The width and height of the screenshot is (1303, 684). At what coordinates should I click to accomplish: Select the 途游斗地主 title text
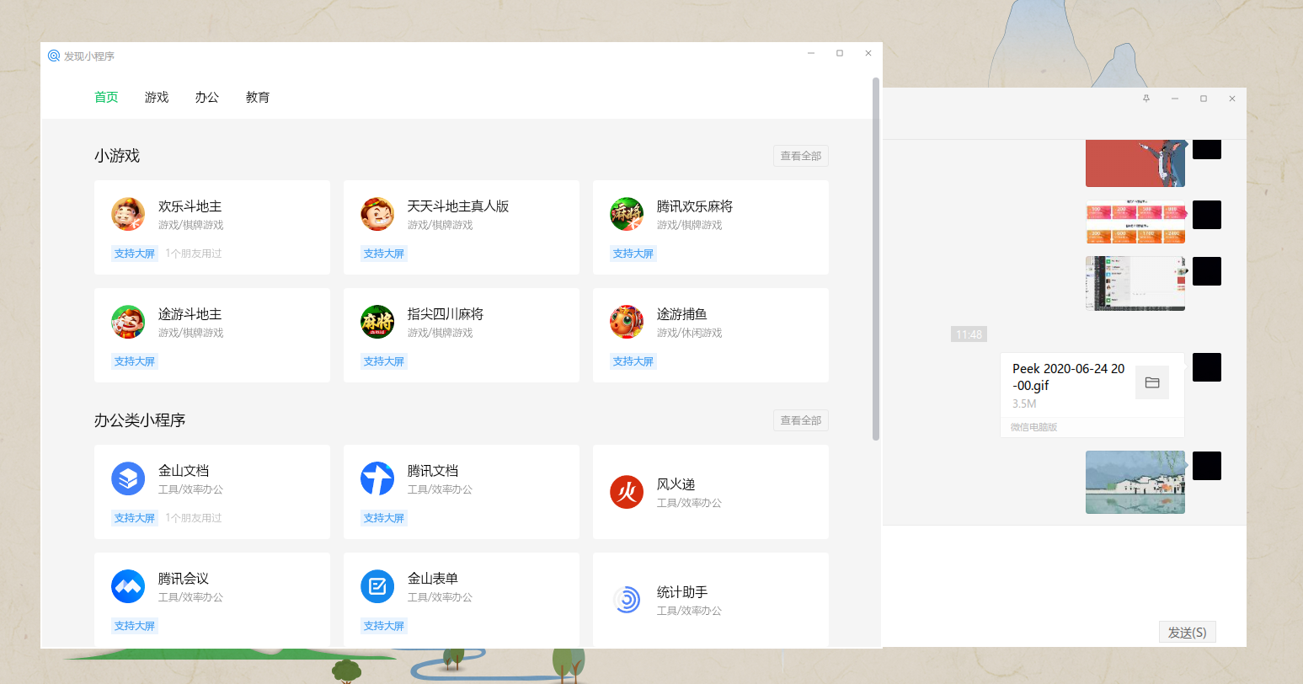click(190, 314)
